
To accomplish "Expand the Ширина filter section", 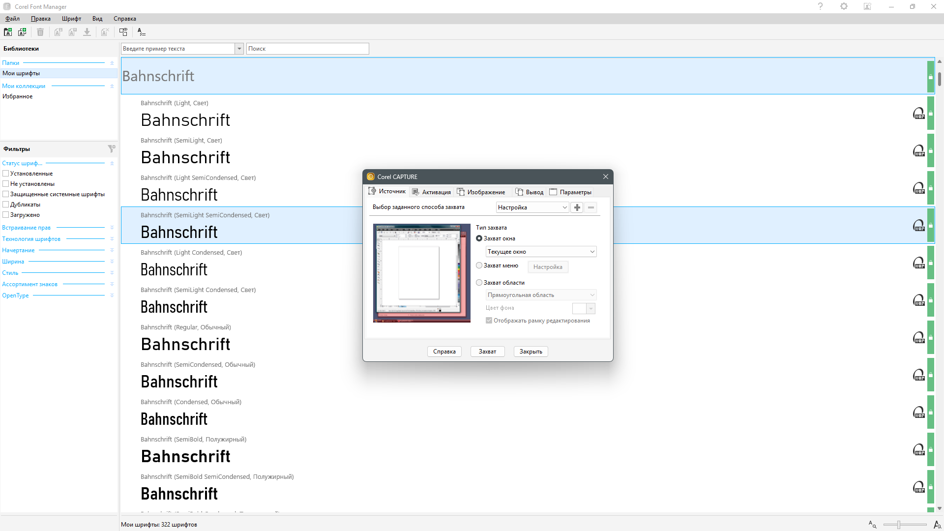I will (112, 262).
